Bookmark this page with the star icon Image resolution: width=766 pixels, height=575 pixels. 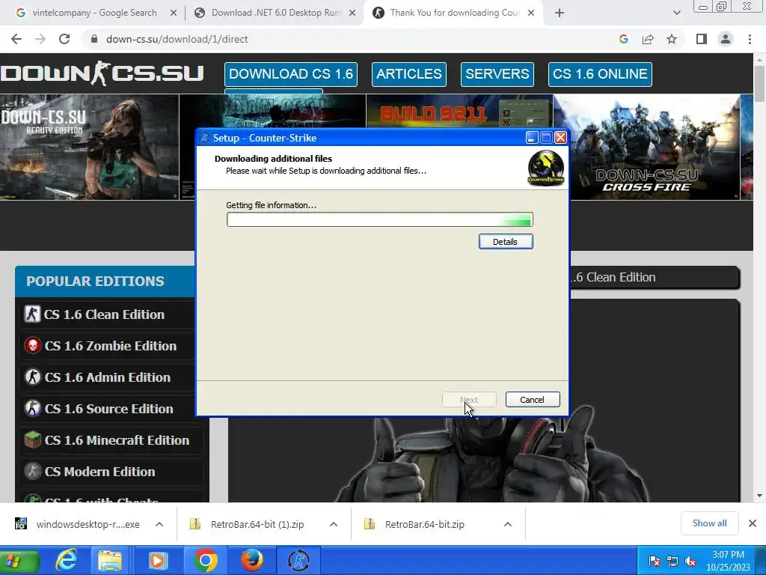pyautogui.click(x=672, y=39)
